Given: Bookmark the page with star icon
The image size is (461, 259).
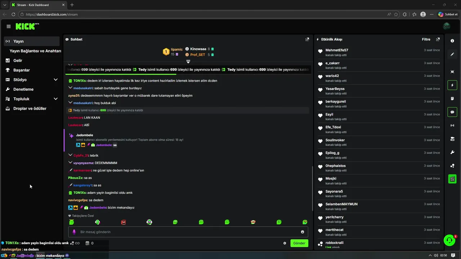Looking at the screenshot, I should tap(396, 14).
